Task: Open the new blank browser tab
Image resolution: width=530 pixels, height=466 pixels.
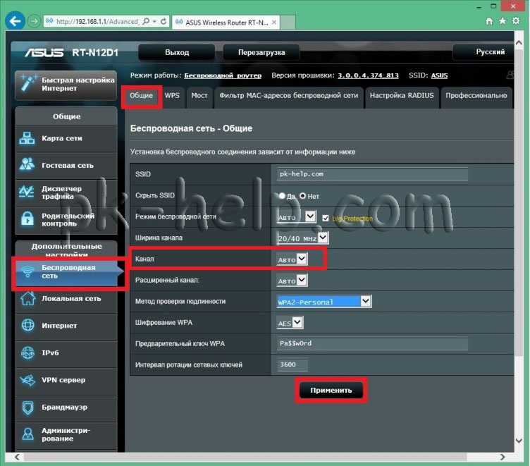Action: coord(288,23)
